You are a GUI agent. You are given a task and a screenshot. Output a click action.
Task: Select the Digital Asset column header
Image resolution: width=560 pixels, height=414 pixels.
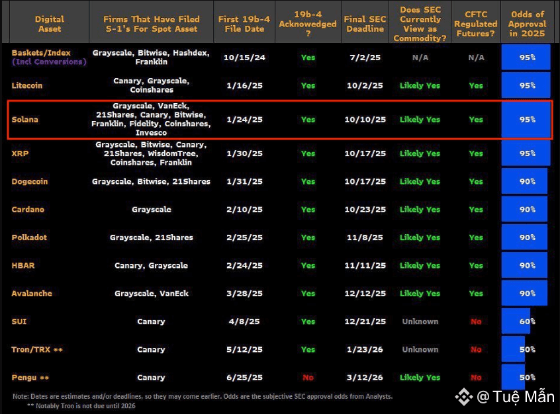49,24
